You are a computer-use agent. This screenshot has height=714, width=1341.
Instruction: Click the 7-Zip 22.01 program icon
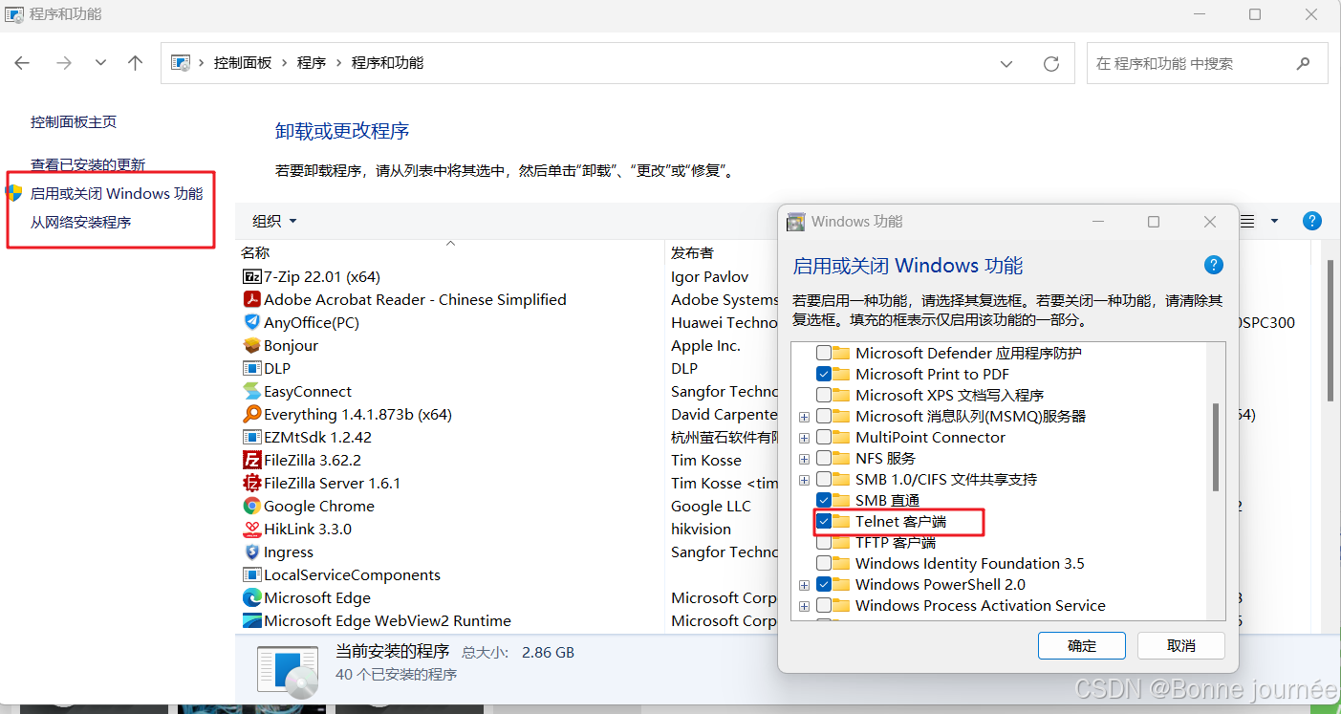(x=251, y=276)
